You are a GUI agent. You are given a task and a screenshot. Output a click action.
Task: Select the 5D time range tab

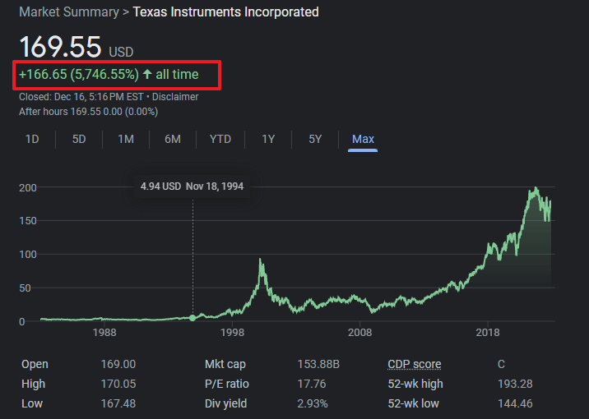pyautogui.click(x=79, y=139)
